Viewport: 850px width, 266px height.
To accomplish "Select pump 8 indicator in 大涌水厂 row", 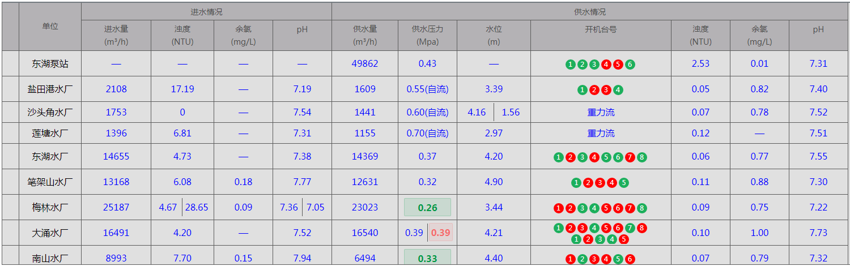I will (x=642, y=228).
